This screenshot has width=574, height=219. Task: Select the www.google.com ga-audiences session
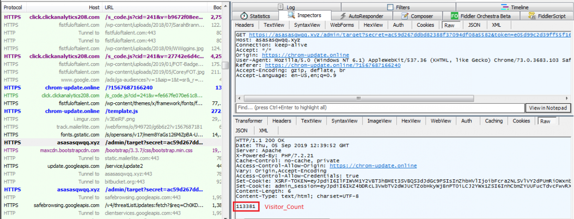click(x=111, y=80)
